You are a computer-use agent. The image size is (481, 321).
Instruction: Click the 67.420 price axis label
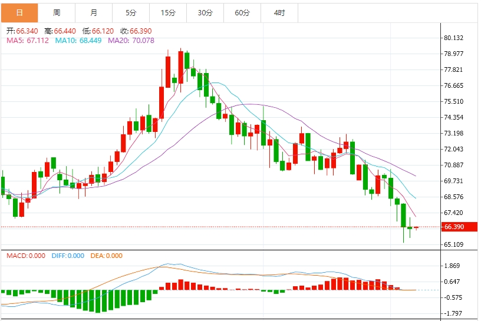pos(454,213)
